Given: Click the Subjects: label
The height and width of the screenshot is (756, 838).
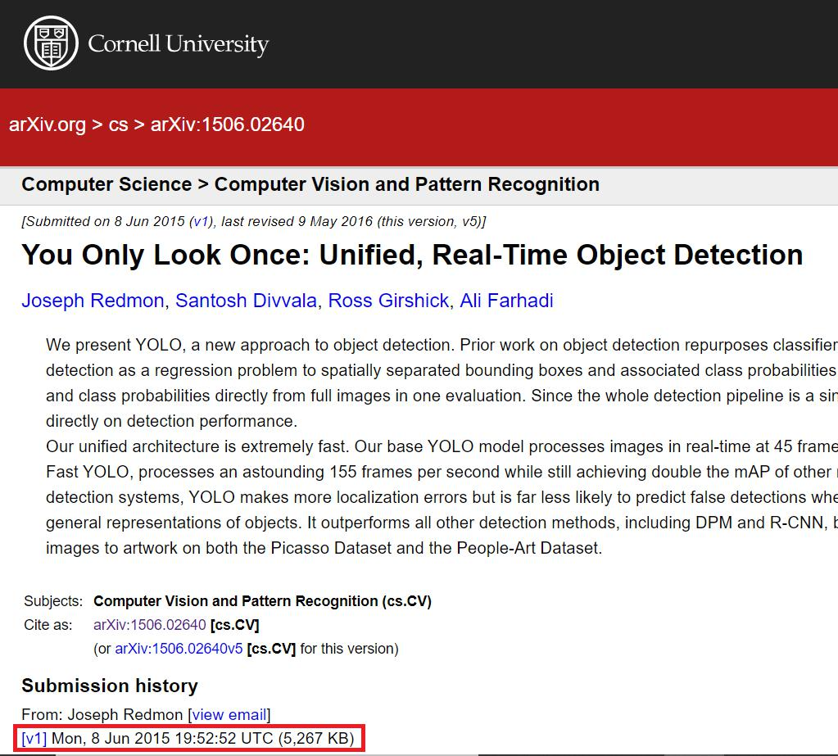Looking at the screenshot, I should [x=53, y=601].
